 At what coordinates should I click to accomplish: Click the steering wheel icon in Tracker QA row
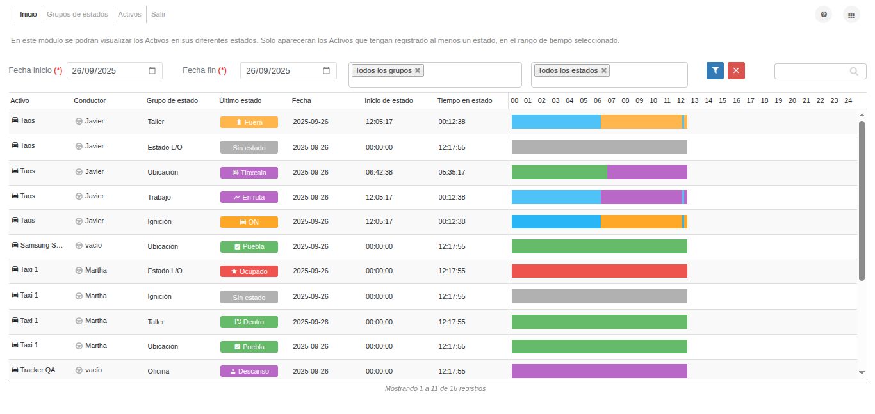tap(79, 370)
